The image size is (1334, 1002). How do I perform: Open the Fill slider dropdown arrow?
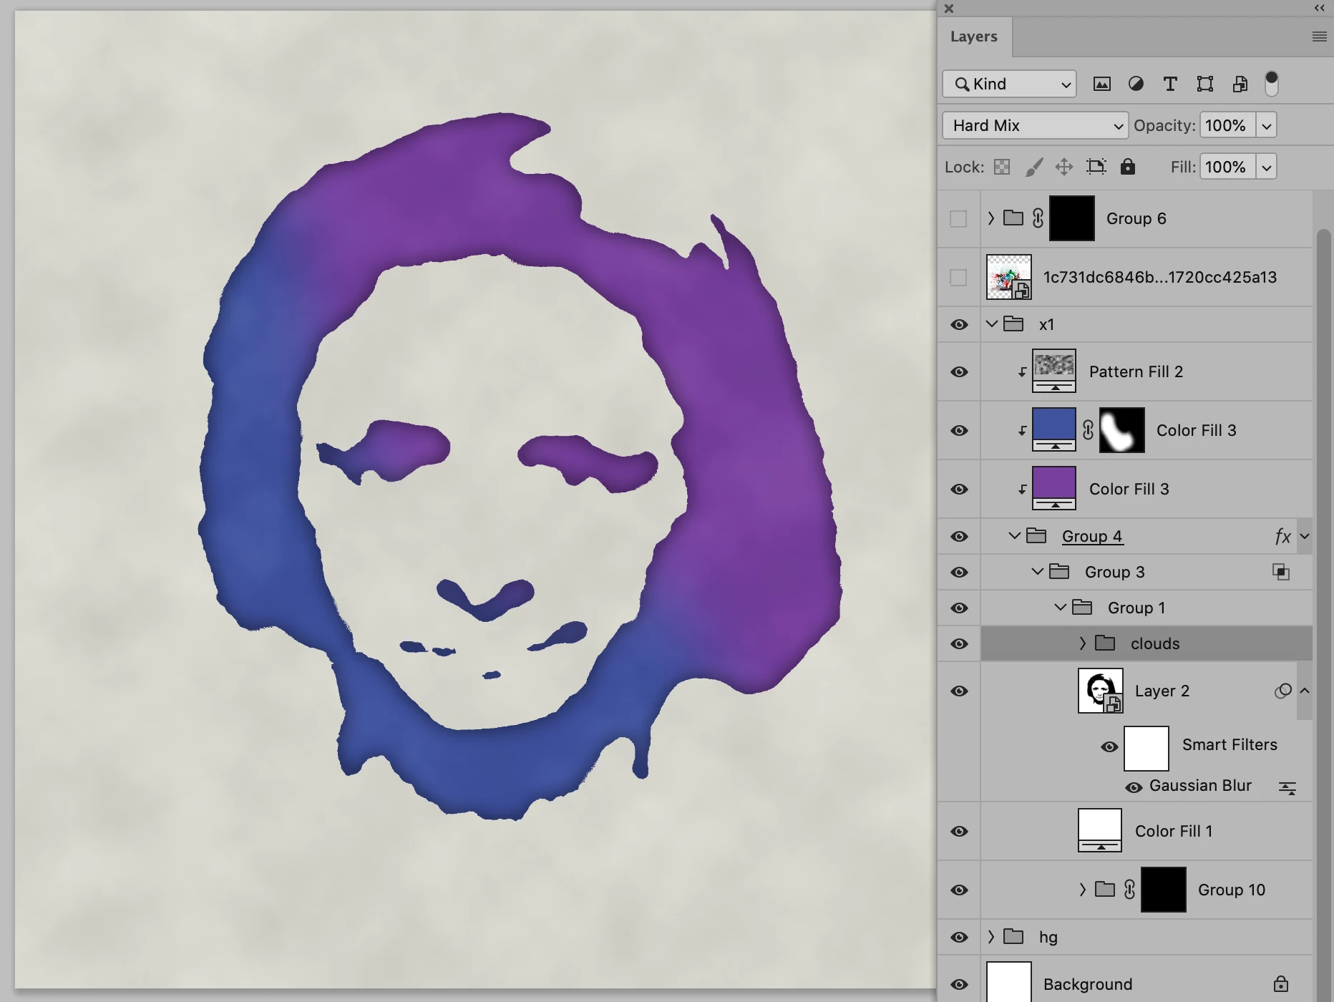pos(1267,167)
